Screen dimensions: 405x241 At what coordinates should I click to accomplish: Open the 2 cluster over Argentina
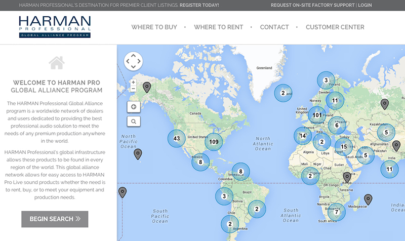pos(230,224)
